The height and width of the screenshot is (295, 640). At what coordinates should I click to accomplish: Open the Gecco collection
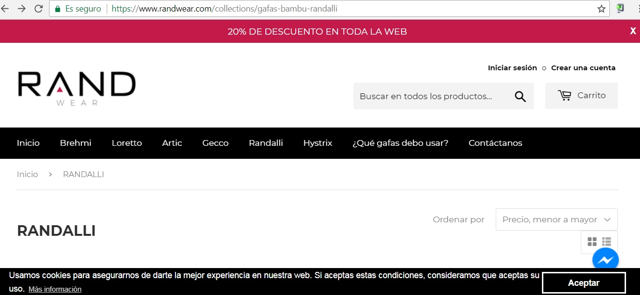click(215, 143)
